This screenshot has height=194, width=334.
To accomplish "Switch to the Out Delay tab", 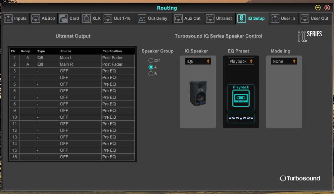I will pos(154,19).
